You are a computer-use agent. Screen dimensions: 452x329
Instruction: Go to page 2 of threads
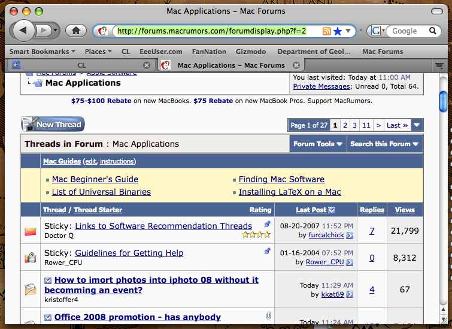coord(345,125)
